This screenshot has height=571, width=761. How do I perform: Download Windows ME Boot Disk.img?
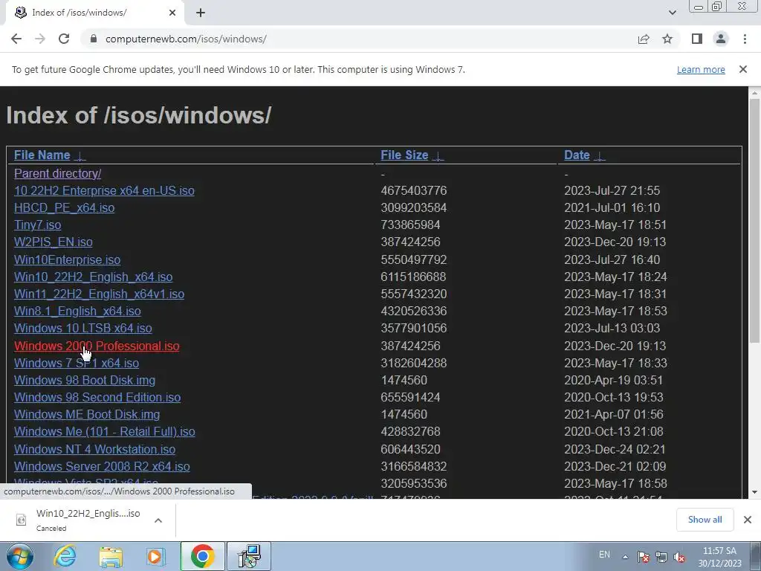(x=87, y=414)
